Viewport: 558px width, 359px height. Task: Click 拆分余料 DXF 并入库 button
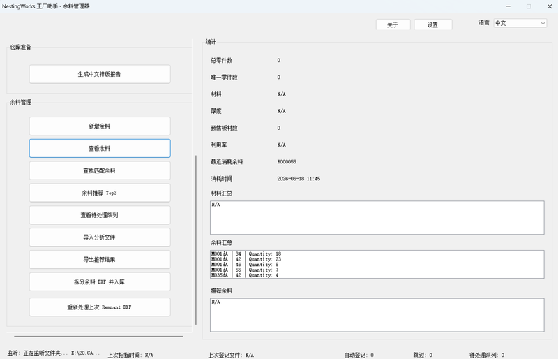coord(100,281)
